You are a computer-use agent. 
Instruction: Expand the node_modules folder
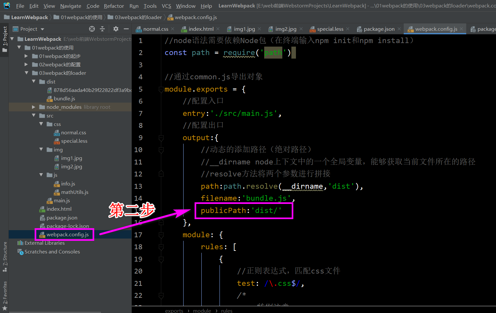tap(34, 107)
